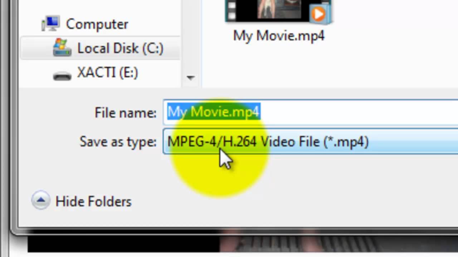Click the MPEG-4/H.264 Video File option text
The image size is (458, 257).
(268, 142)
